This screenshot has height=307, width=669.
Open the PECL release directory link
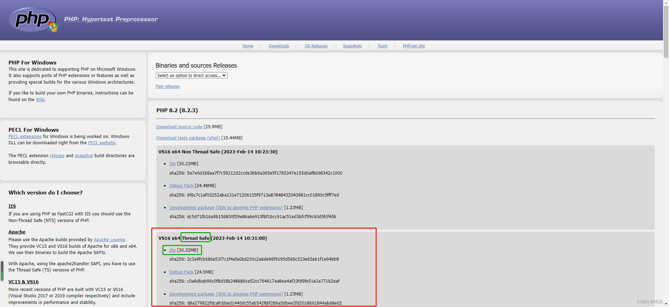(57, 156)
